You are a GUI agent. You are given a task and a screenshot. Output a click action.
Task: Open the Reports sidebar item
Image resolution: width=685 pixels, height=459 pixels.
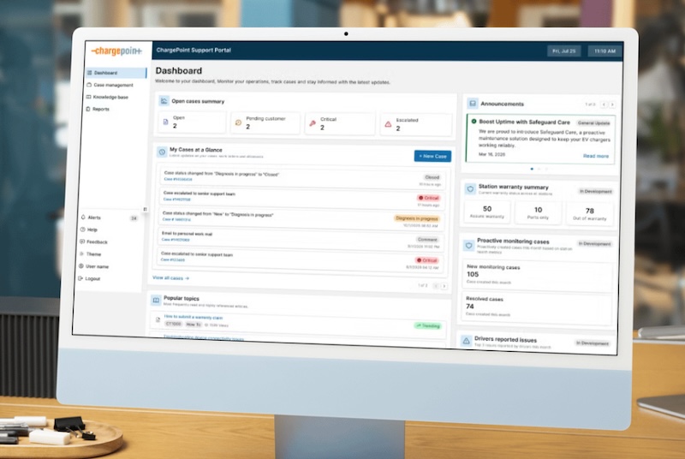[100, 110]
